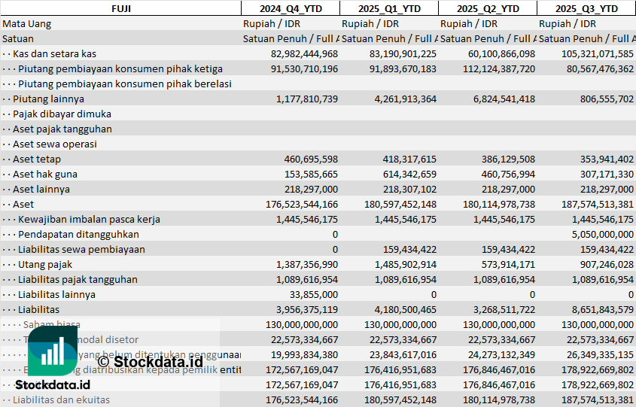
Task: Click the 2025_Q2_YTD column header
Action: click(488, 8)
